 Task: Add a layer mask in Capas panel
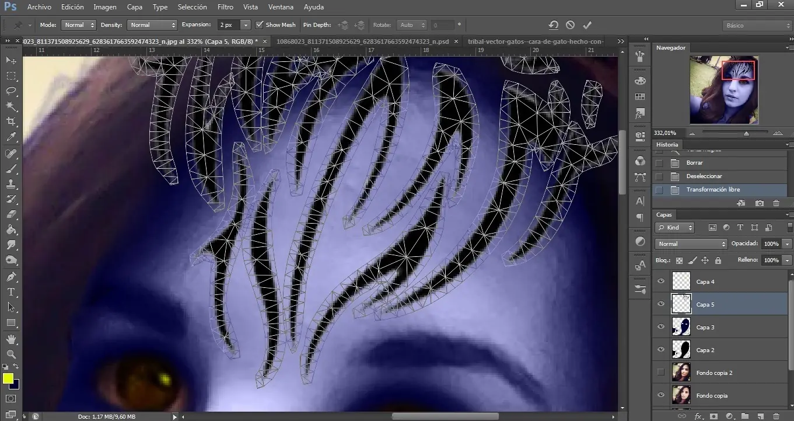[713, 416]
